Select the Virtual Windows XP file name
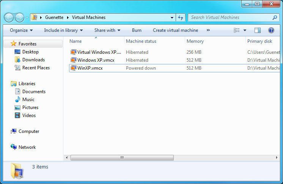Viewport: 283px width, 184px height. coord(99,52)
